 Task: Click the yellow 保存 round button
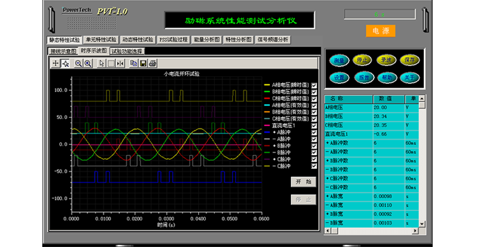tap(410, 60)
